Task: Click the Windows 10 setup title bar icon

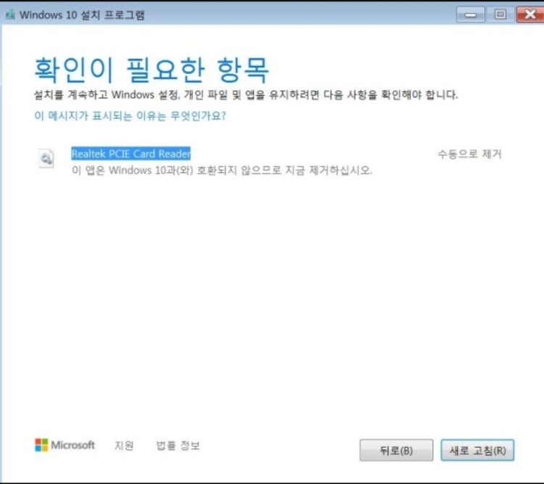Action: [x=10, y=15]
